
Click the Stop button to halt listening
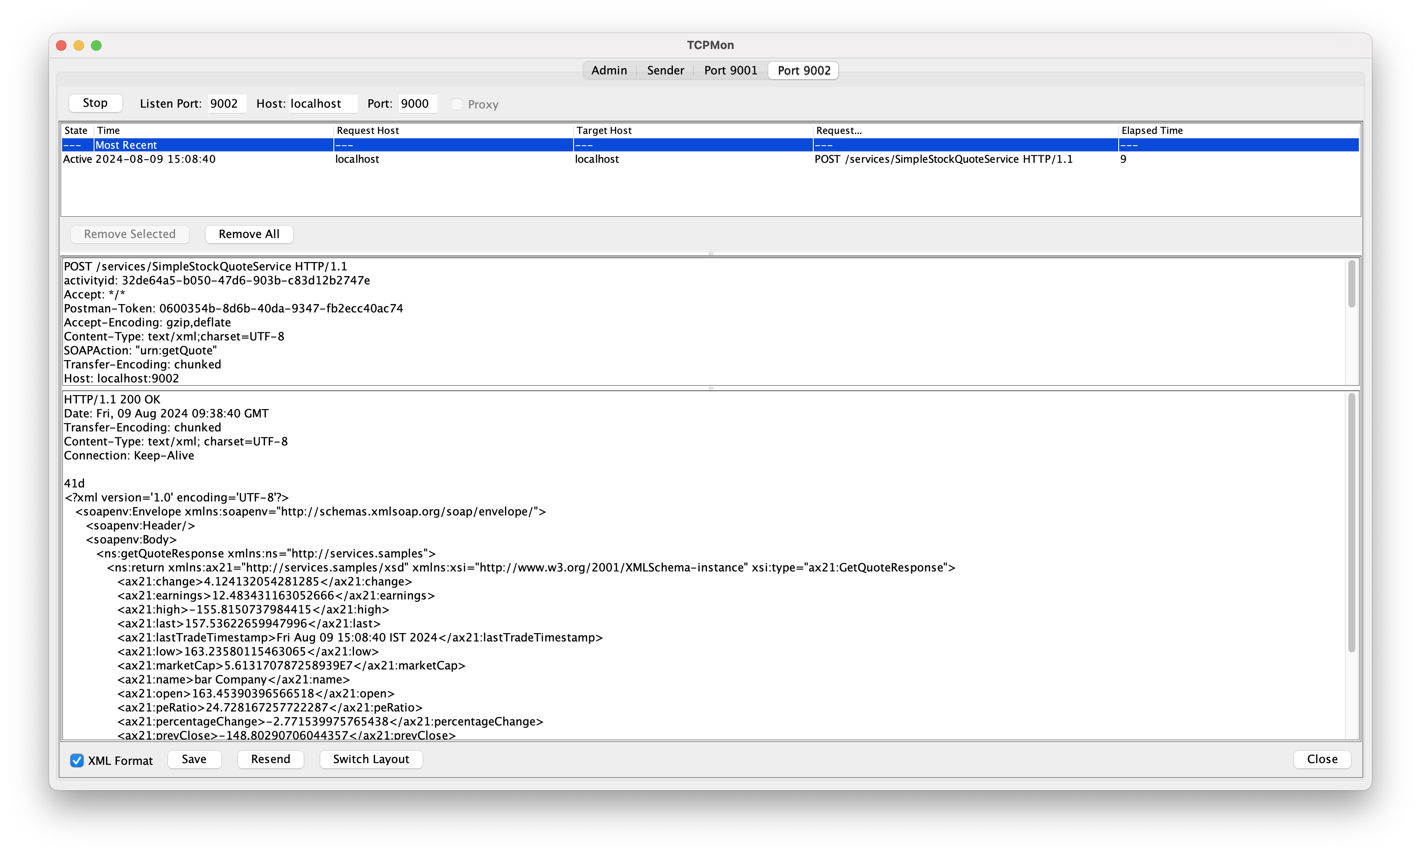click(95, 103)
